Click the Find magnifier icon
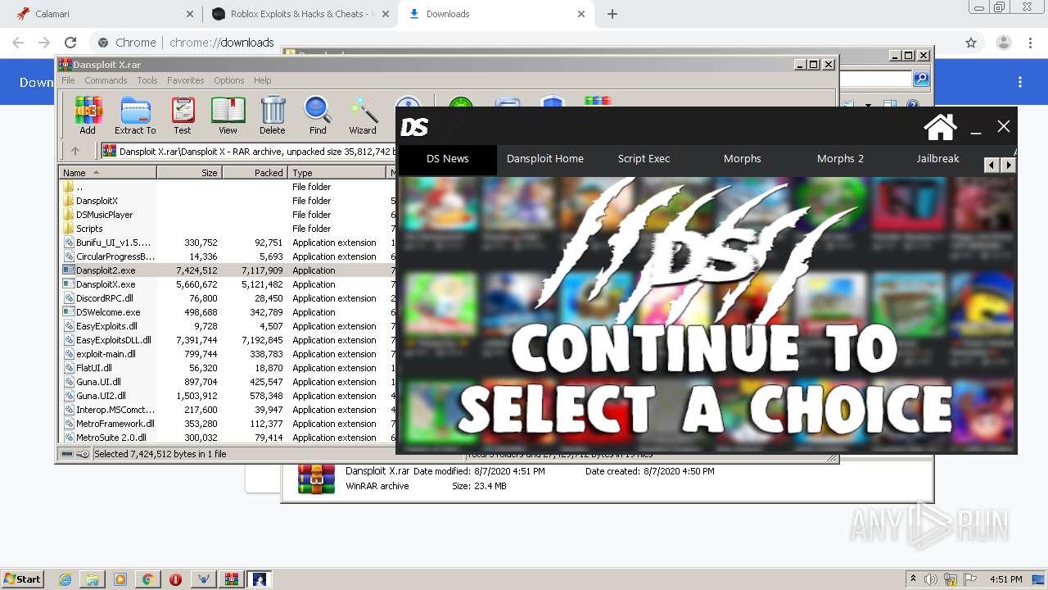 pos(318,116)
